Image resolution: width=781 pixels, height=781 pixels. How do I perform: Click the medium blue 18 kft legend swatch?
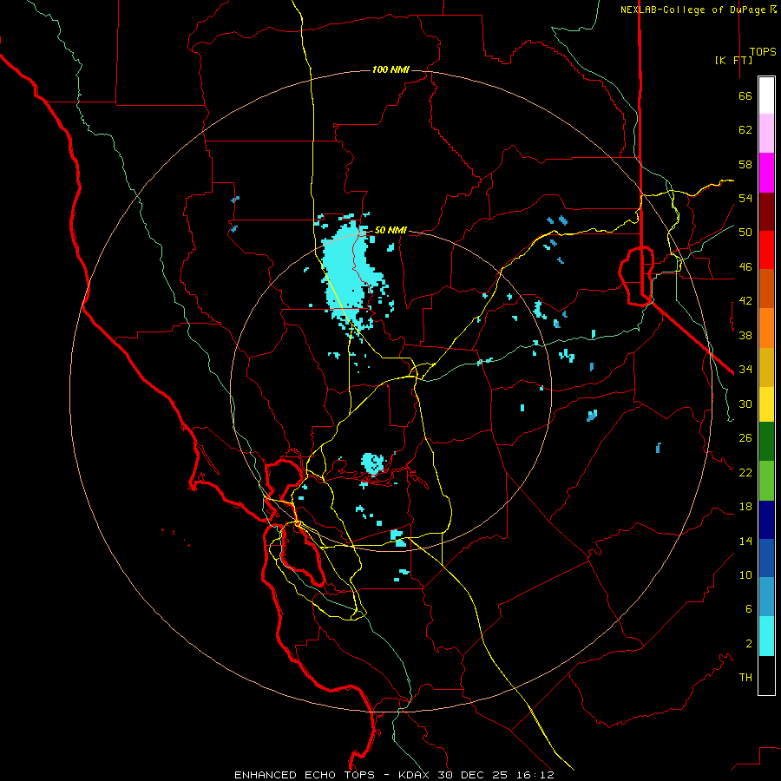point(766,558)
